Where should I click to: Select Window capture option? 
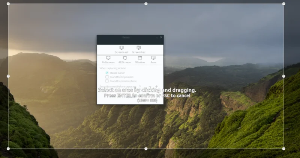coord(140,60)
